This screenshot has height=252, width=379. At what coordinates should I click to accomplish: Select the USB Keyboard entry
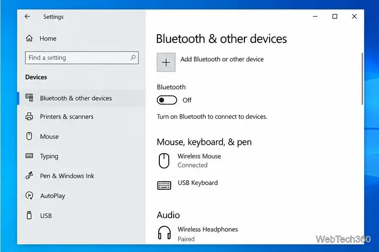(188, 185)
